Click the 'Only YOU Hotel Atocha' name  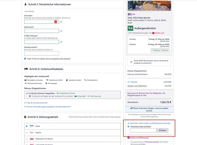139,18
